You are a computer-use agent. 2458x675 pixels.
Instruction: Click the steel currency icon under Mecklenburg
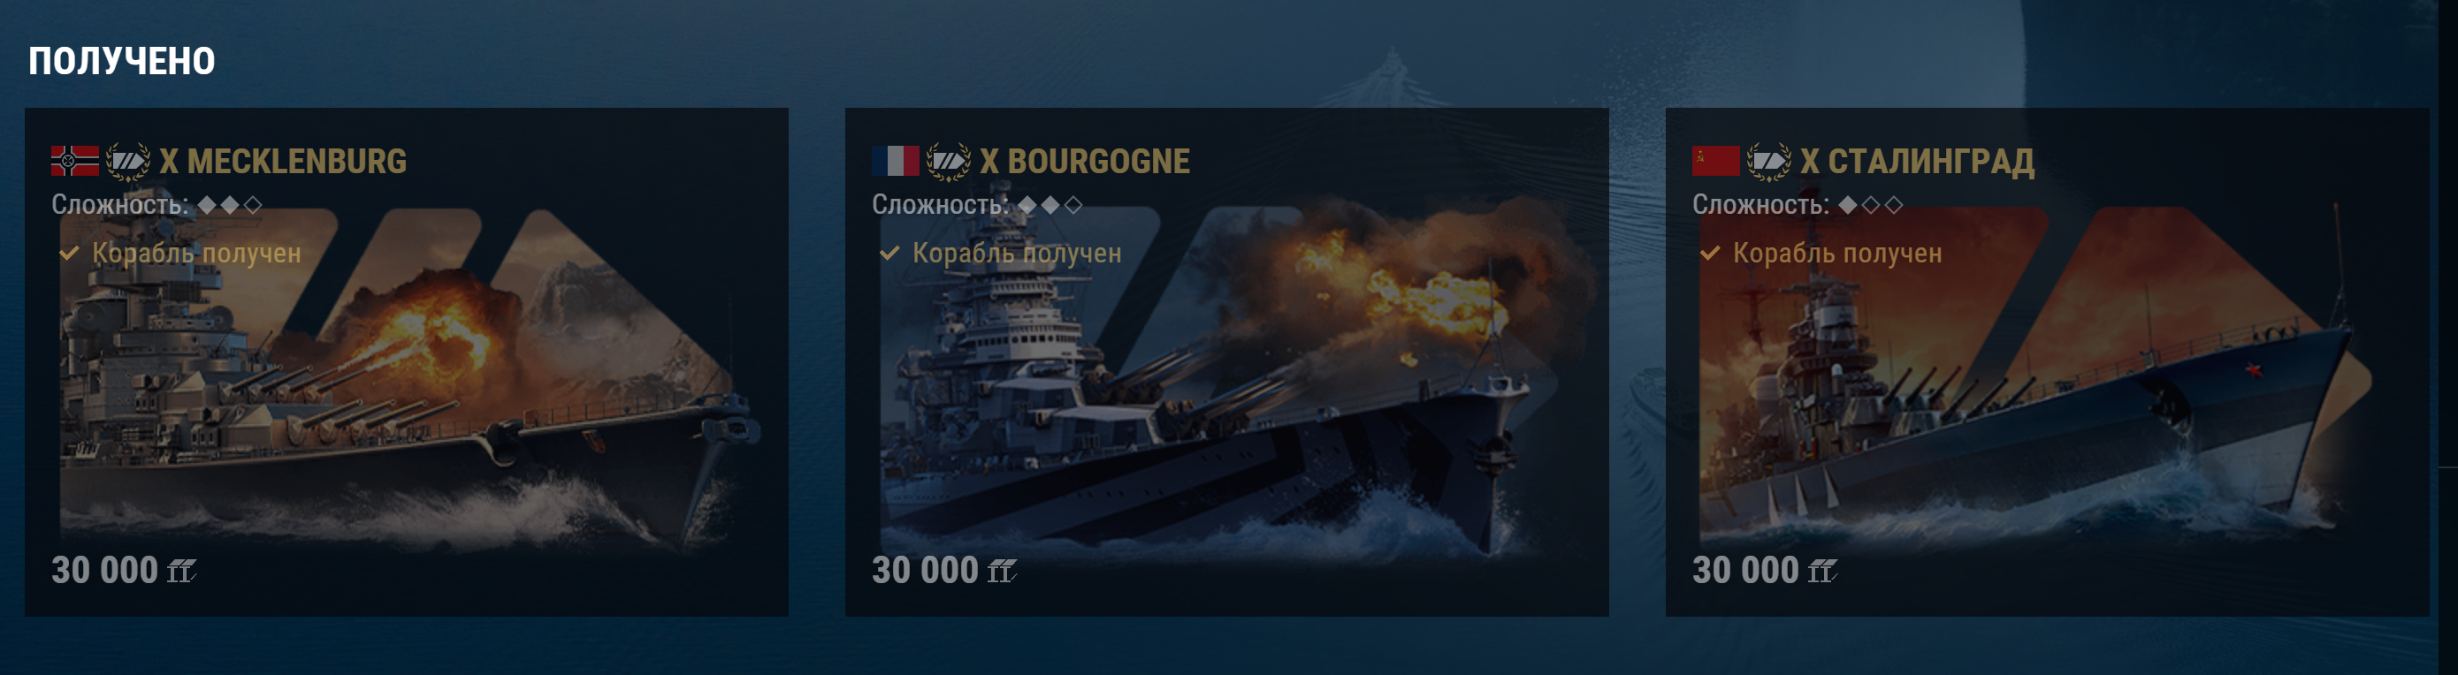point(181,571)
